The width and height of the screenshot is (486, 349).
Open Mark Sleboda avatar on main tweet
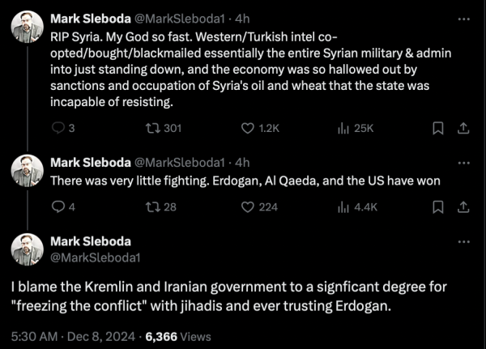28,249
